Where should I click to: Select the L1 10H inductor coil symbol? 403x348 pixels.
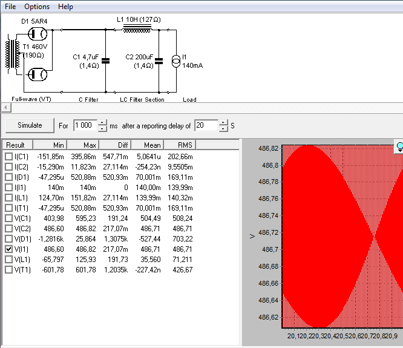[137, 28]
